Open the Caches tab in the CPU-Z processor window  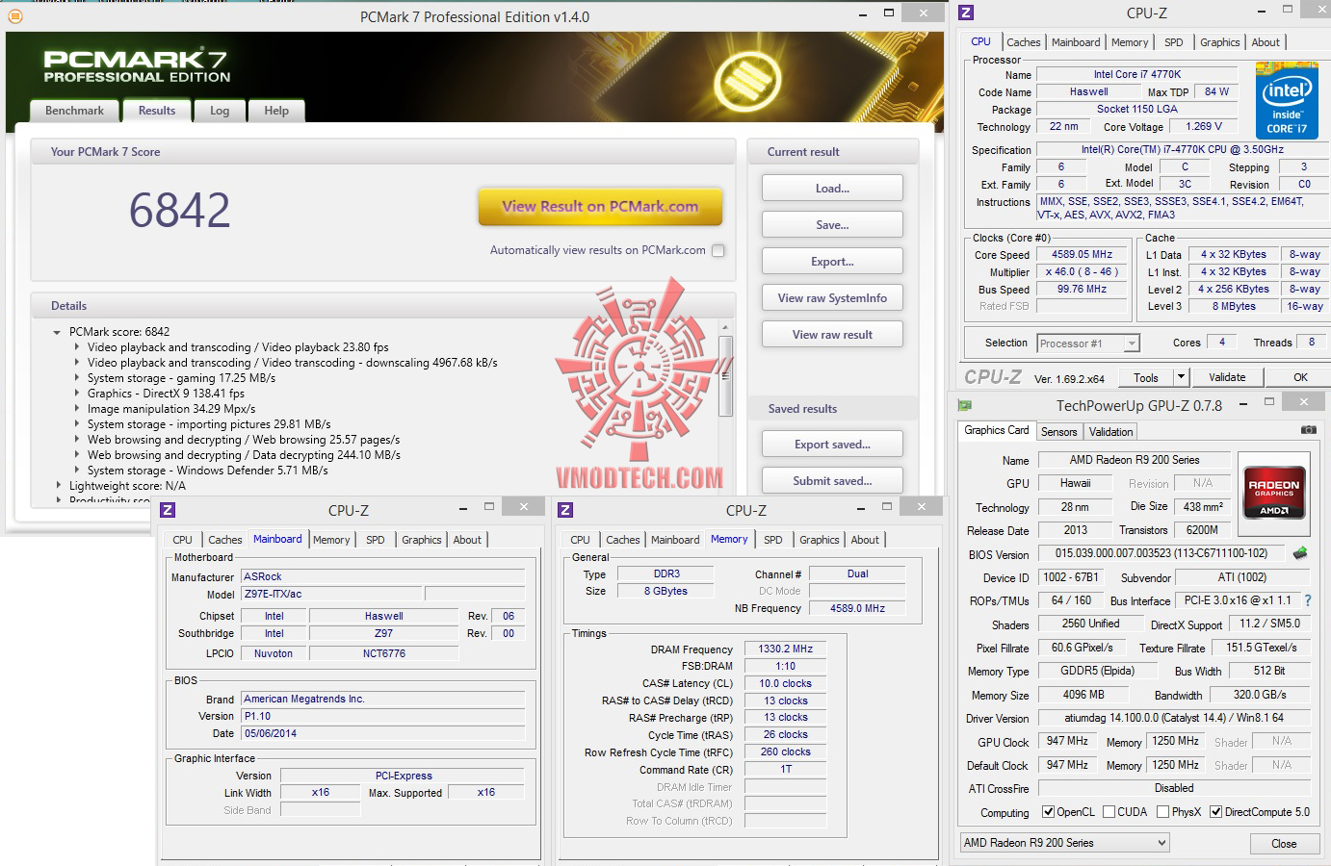coord(1024,42)
